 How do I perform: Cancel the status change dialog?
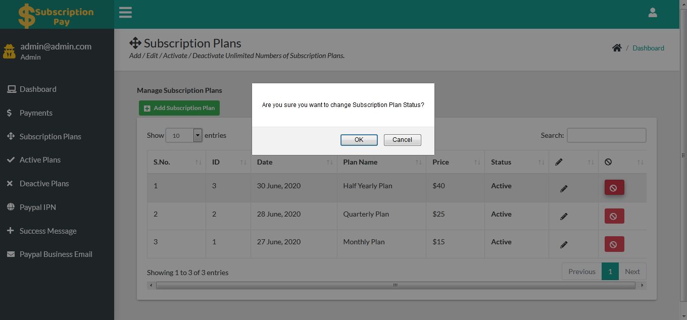tap(402, 140)
